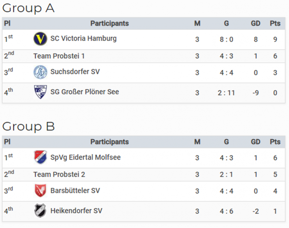Open the Team Probstei 2 entry

click(x=59, y=175)
